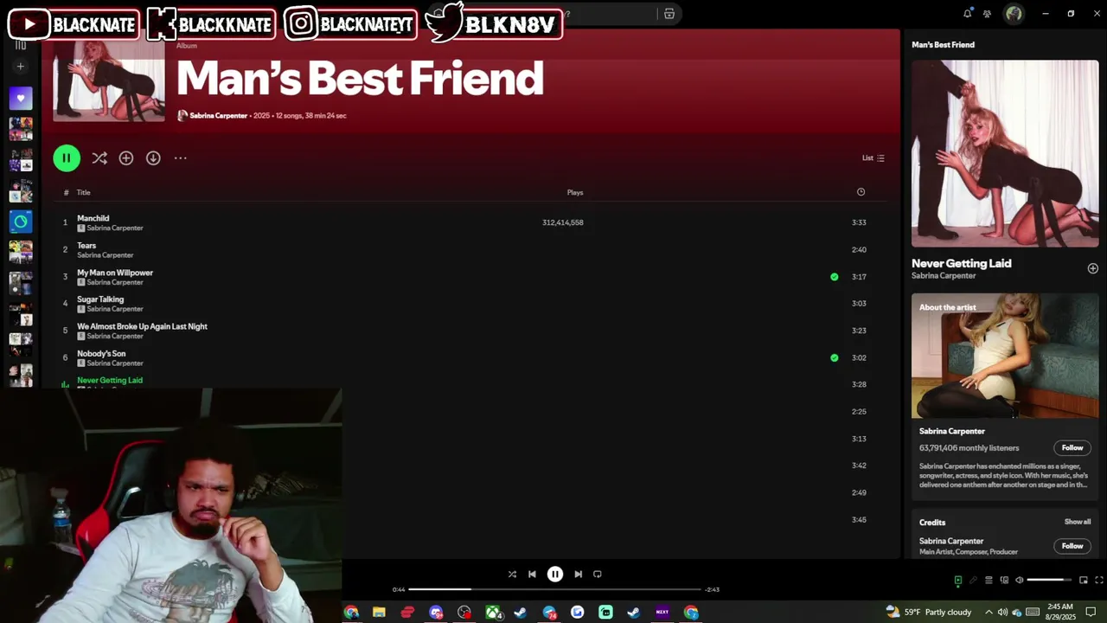Open the List view options dropdown

tap(873, 158)
